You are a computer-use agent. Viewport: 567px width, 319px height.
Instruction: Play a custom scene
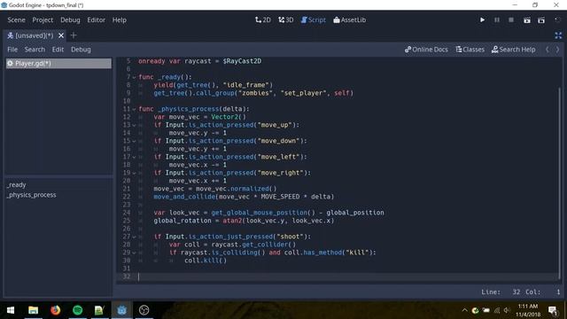pyautogui.click(x=541, y=19)
